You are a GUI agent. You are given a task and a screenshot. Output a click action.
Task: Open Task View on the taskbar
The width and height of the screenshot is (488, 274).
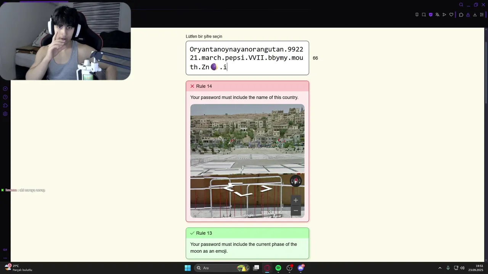(x=256, y=268)
